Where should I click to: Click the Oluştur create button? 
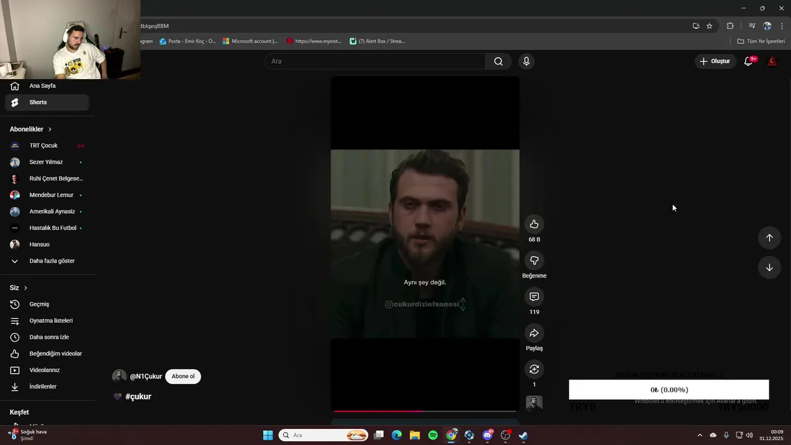click(714, 61)
